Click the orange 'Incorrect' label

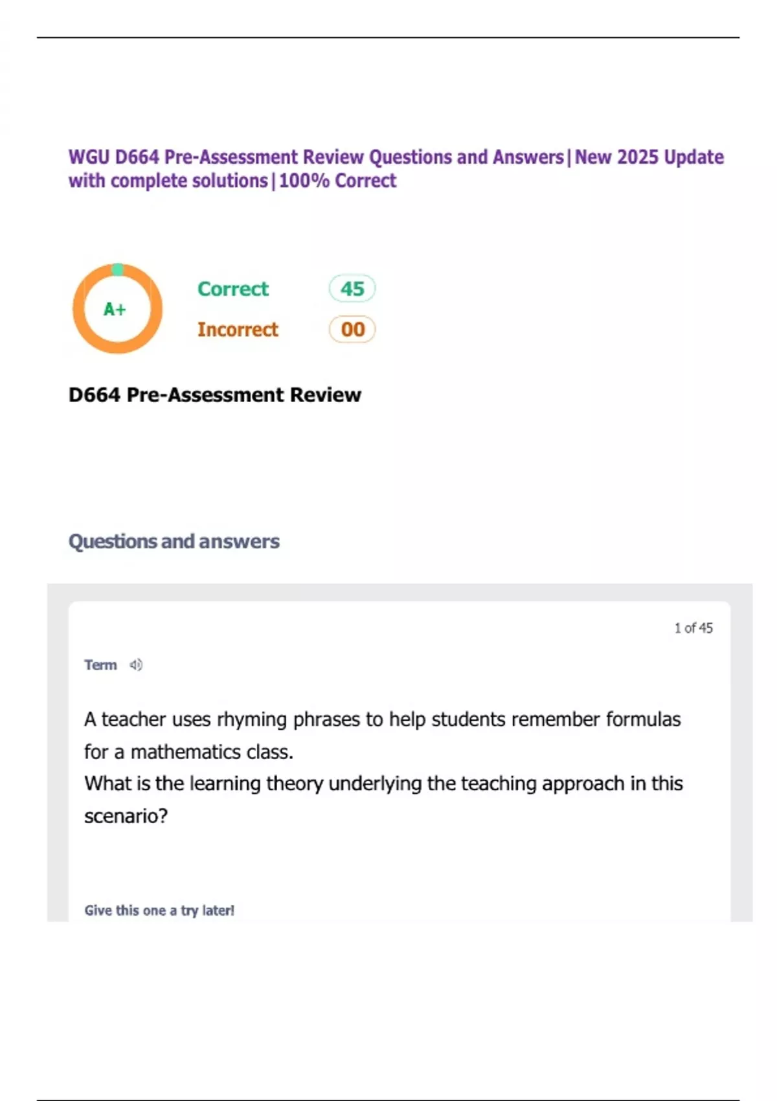[238, 330]
